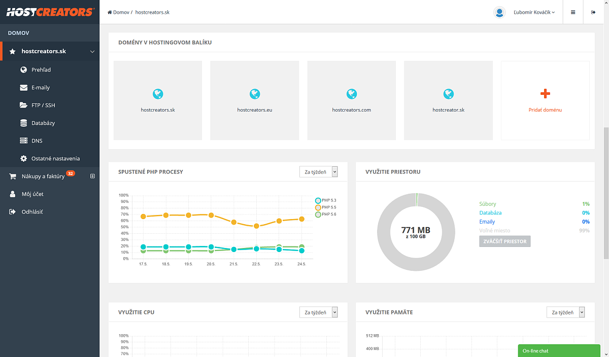The width and height of the screenshot is (609, 357).
Task: Collapse the hostcreators.sk sidebar section
Action: 92,51
